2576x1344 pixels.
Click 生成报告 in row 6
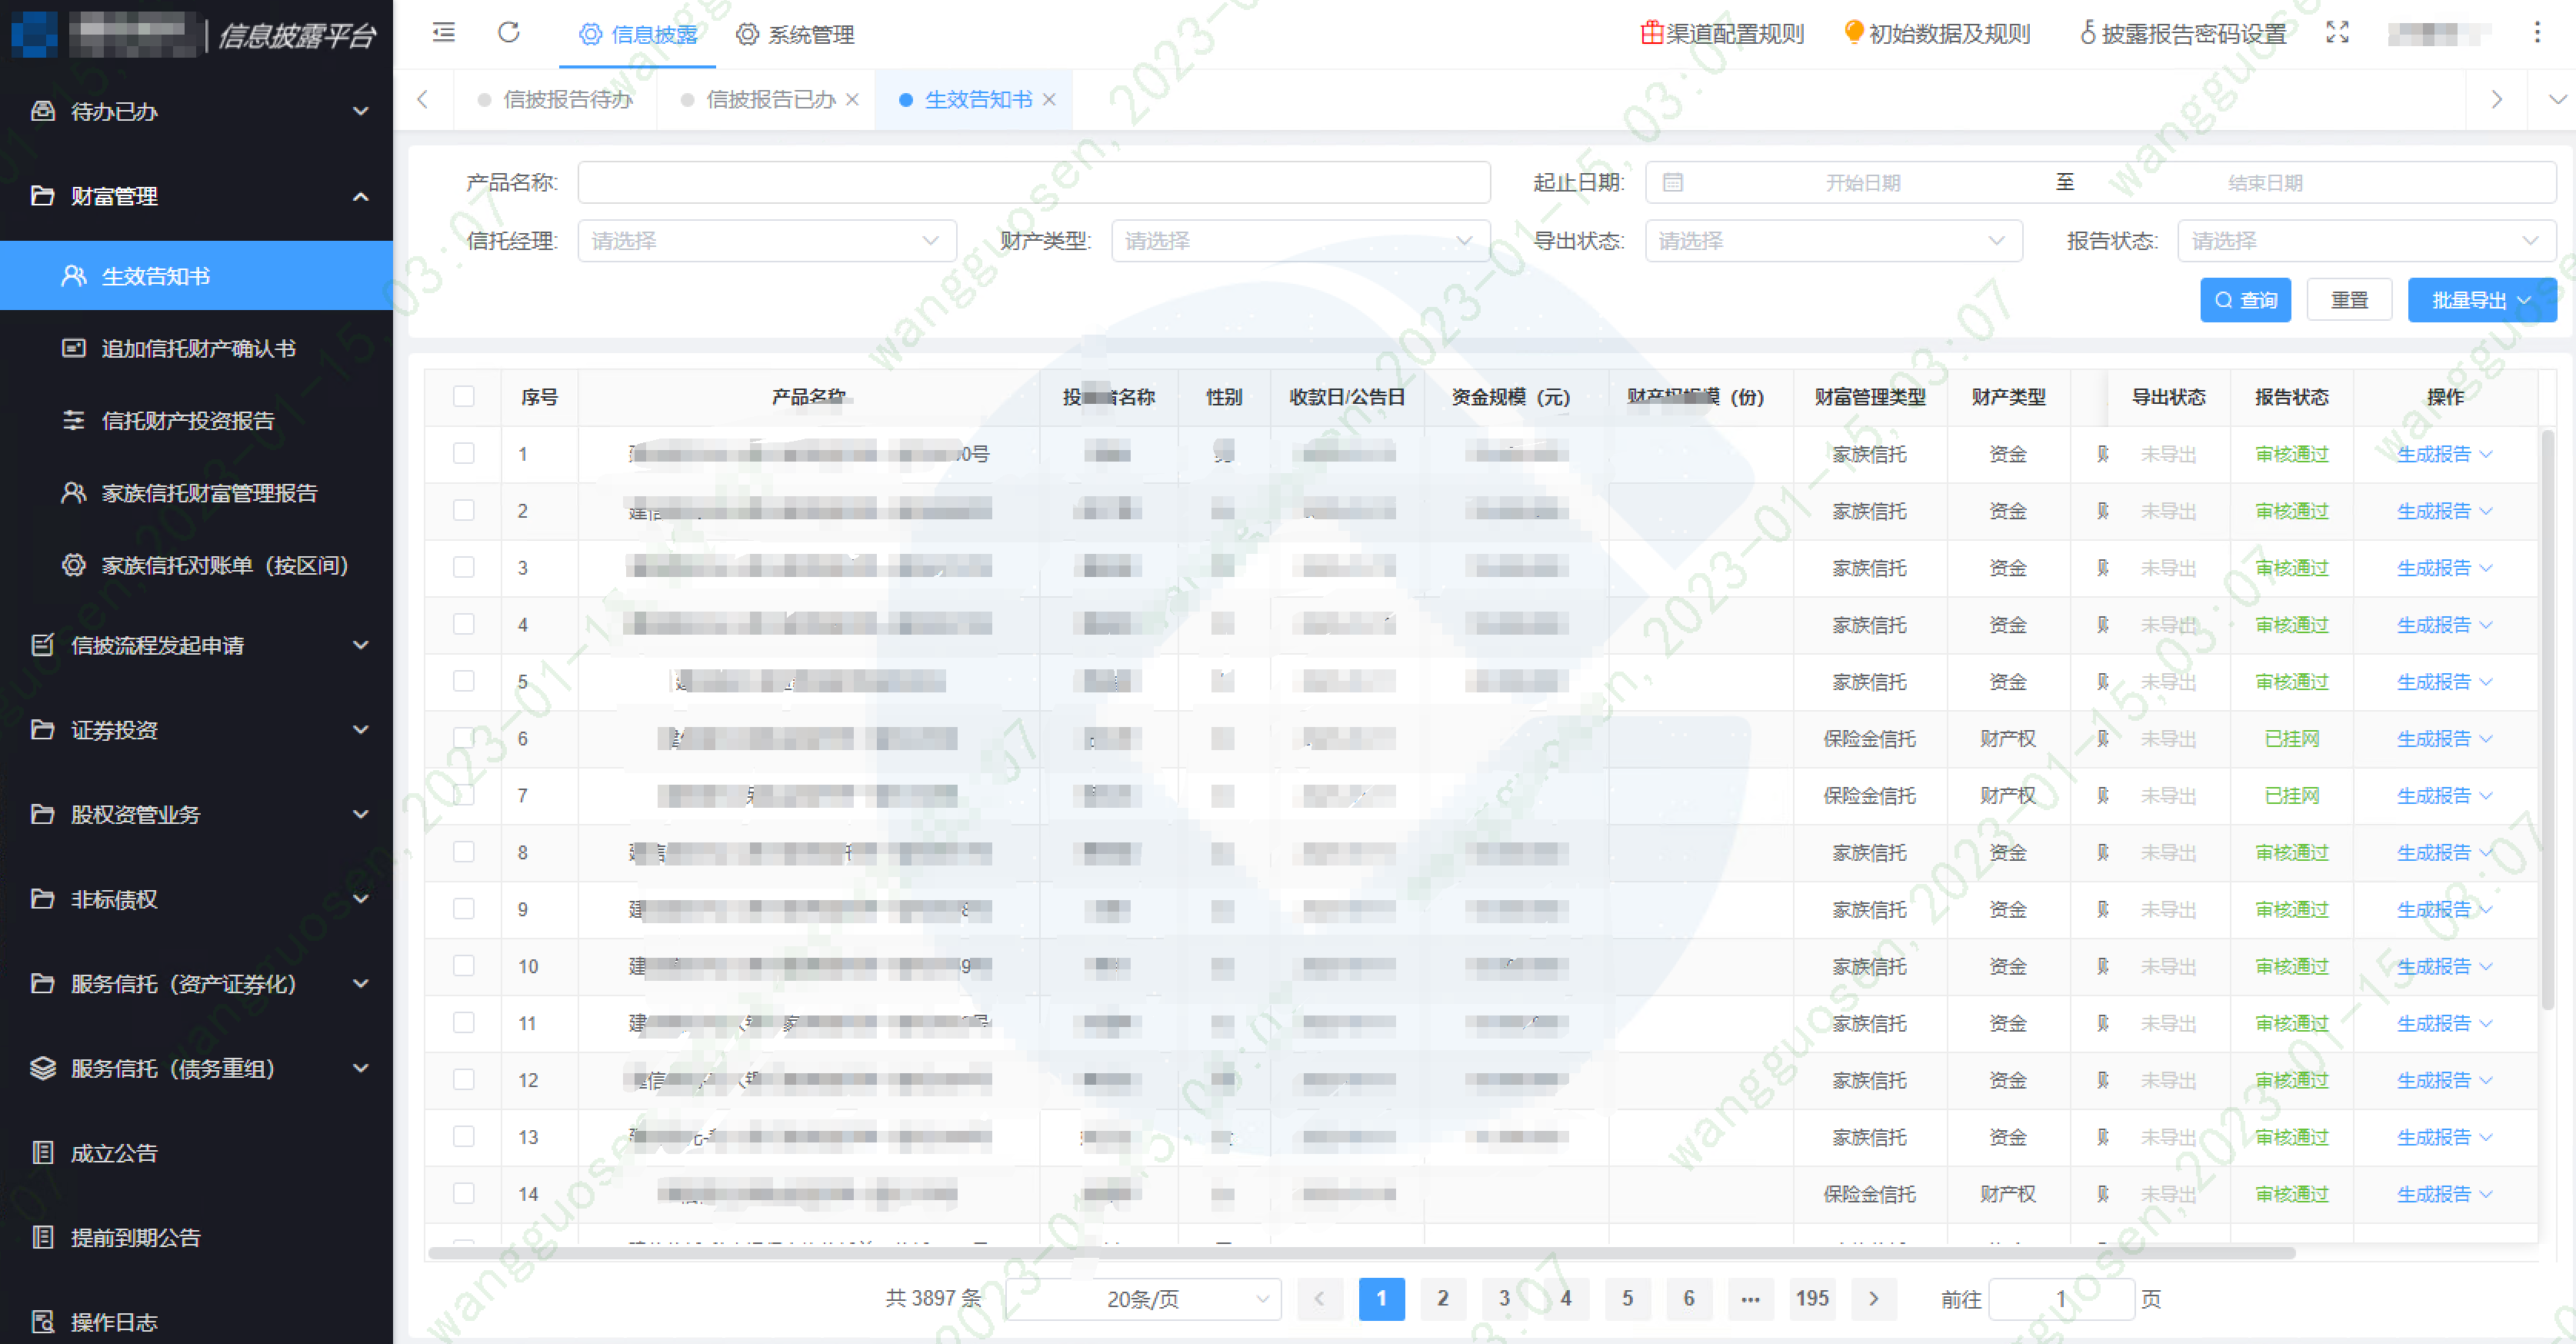tap(2444, 738)
